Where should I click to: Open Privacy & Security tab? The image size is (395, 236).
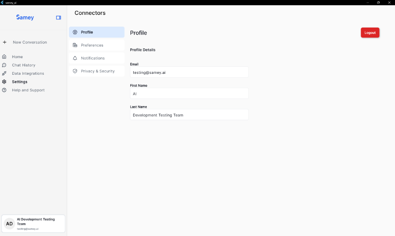click(97, 71)
